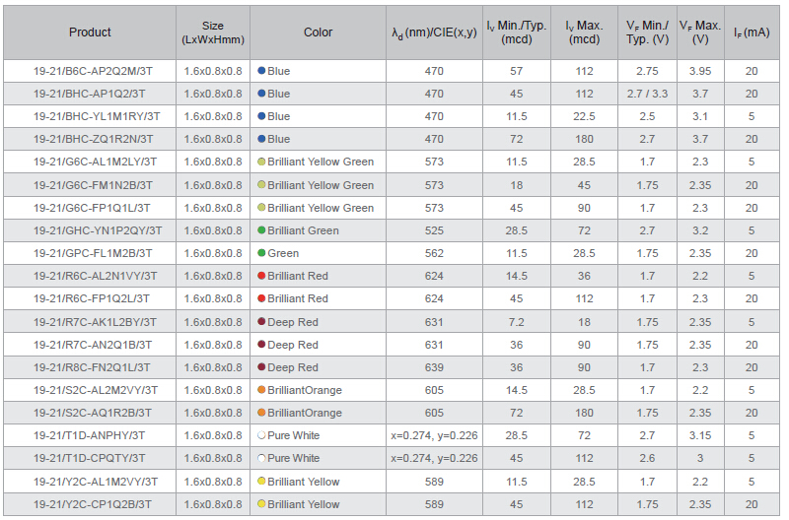Screen dimensions: 789x520
Task: Sort by the Product column header
Action: [x=90, y=32]
